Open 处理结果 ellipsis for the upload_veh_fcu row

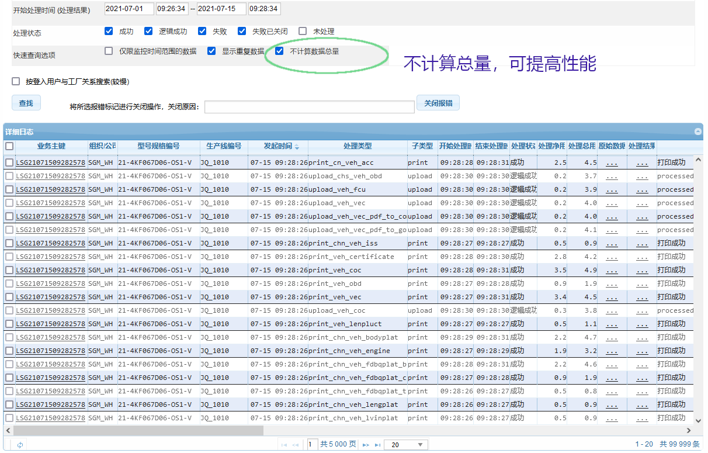pos(642,189)
